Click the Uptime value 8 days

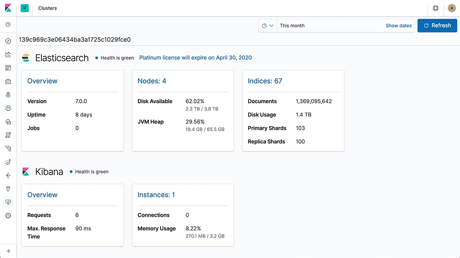tap(84, 115)
